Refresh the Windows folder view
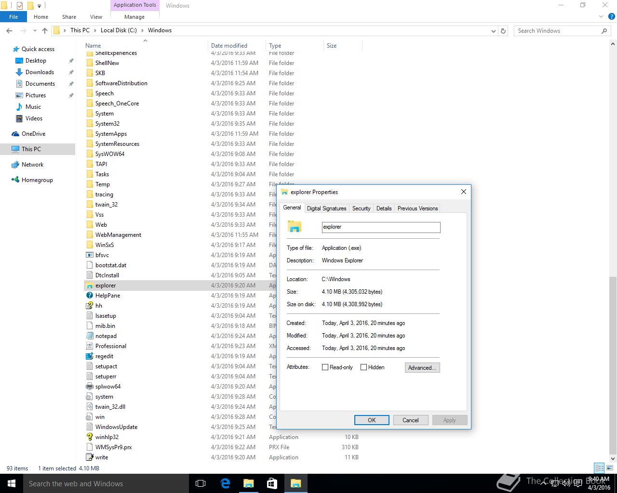This screenshot has width=617, height=493. pos(503,31)
